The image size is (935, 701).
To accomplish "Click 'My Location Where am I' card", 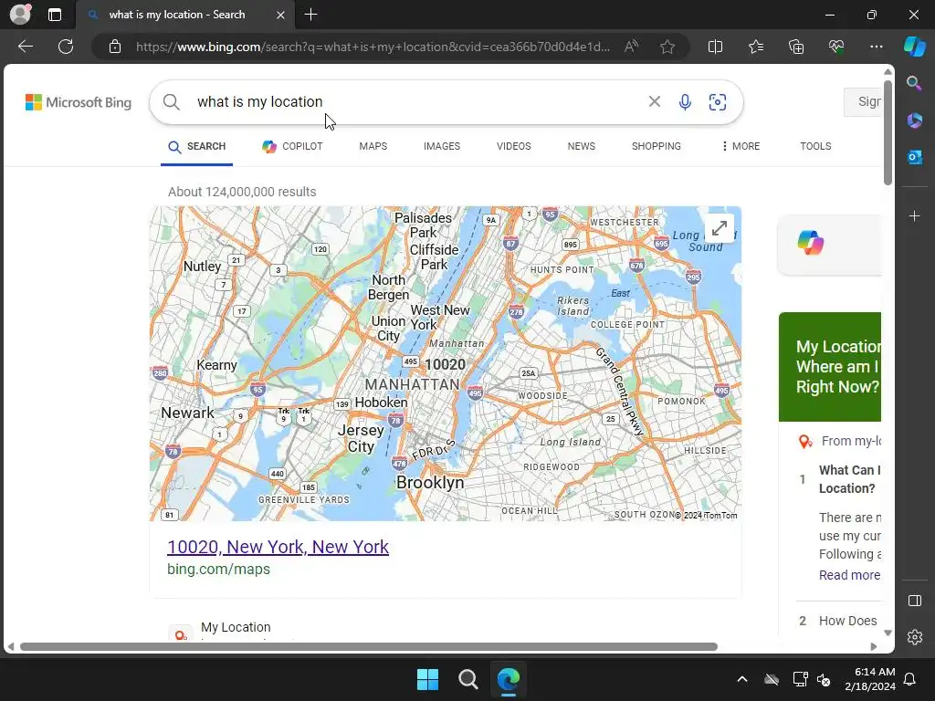I will click(829, 367).
